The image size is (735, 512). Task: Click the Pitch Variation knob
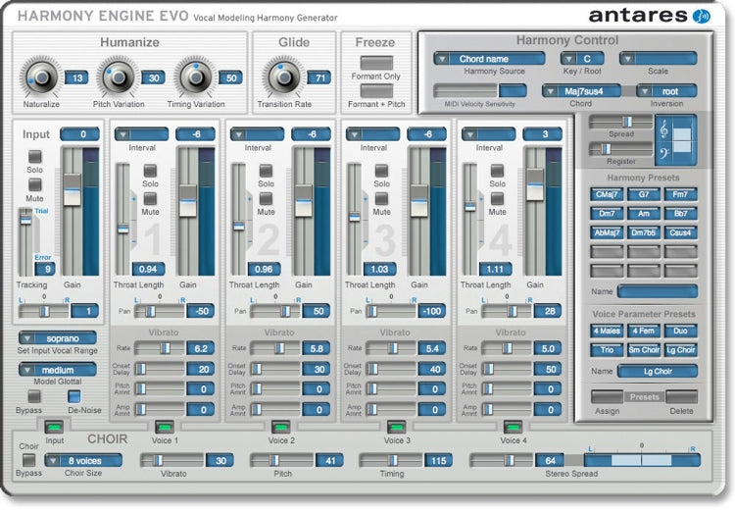[x=116, y=77]
